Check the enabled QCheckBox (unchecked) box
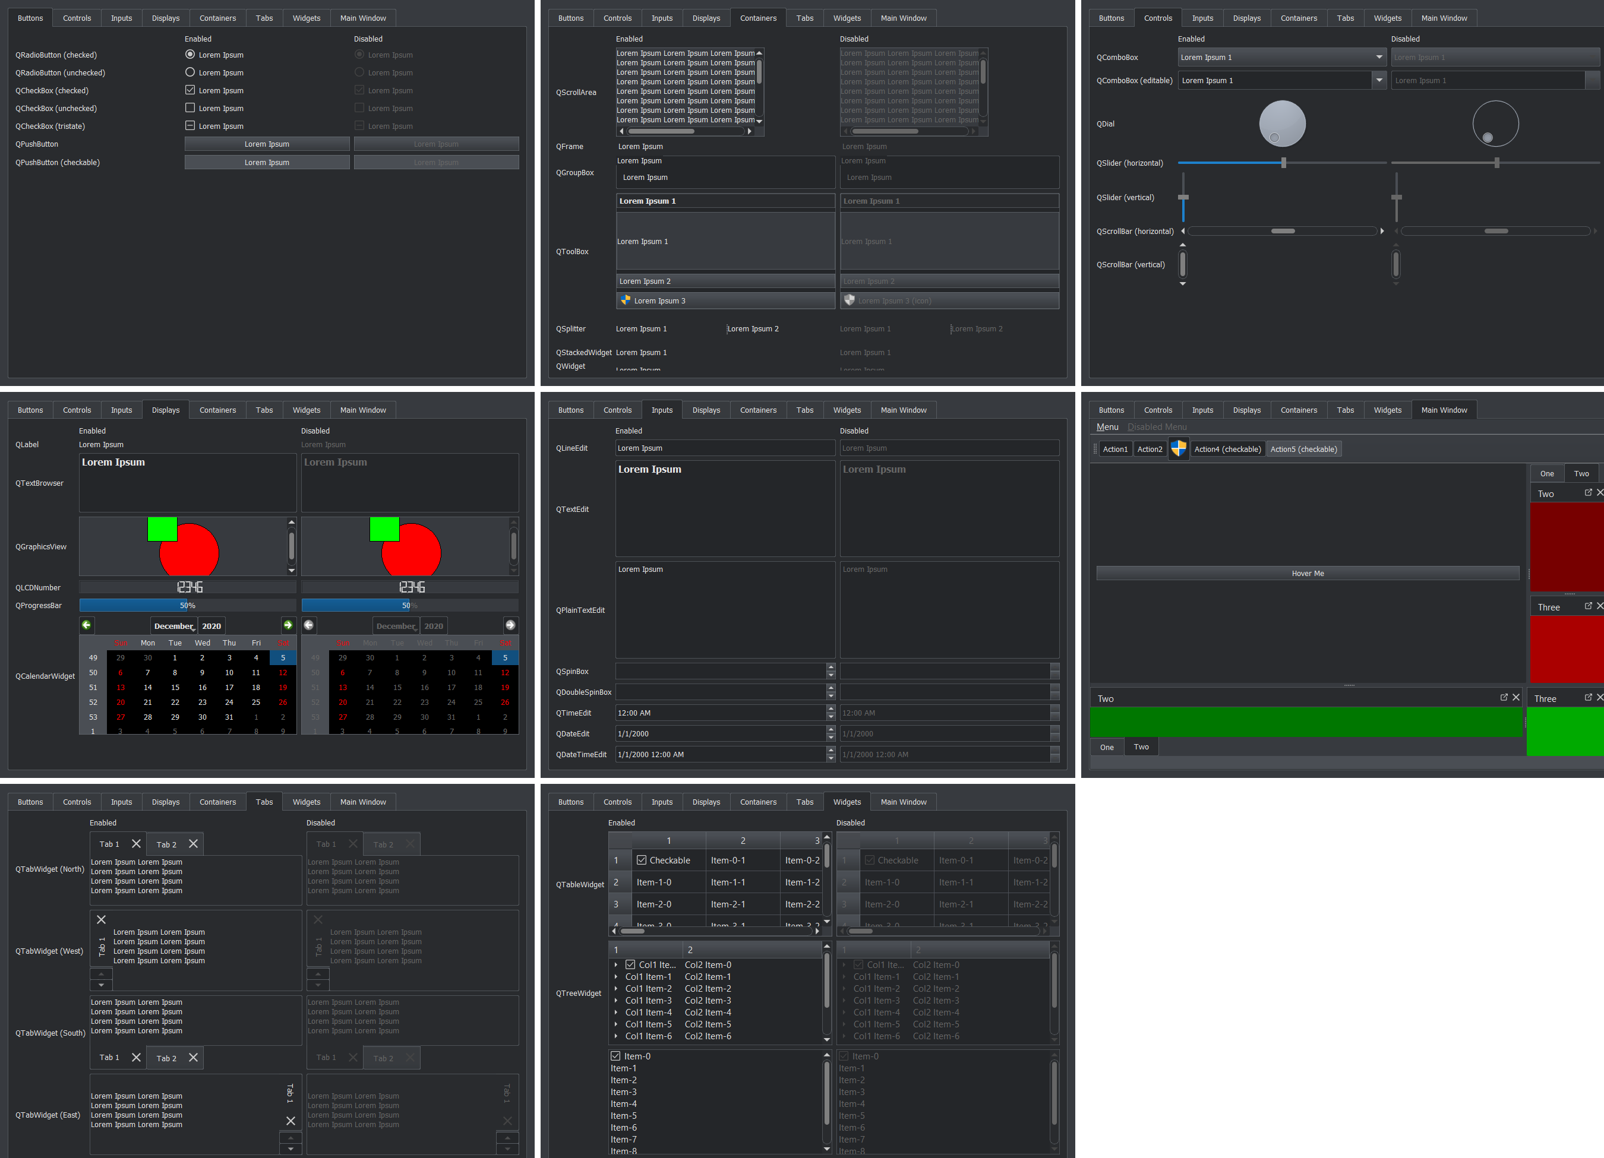The width and height of the screenshot is (1604, 1158). coord(190,108)
